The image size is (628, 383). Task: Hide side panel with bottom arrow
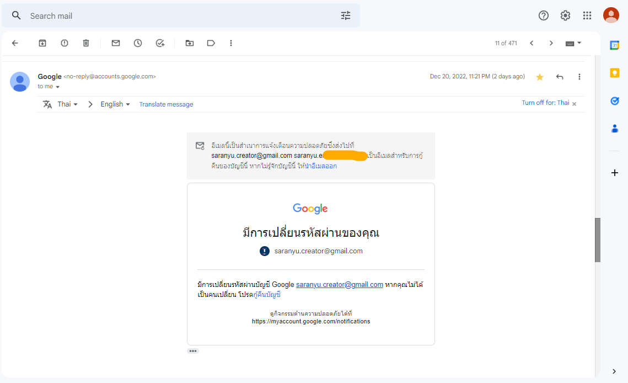614,371
